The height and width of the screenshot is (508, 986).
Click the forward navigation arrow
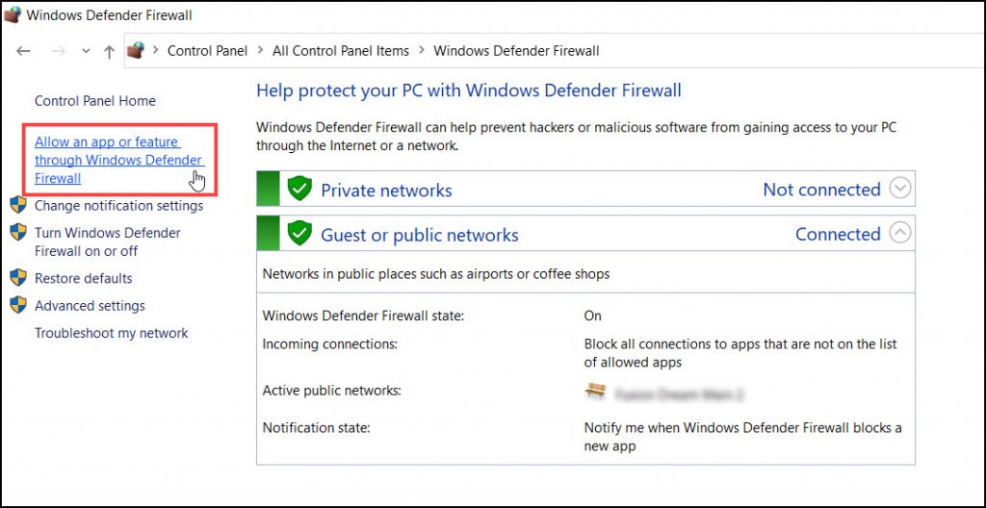click(59, 51)
